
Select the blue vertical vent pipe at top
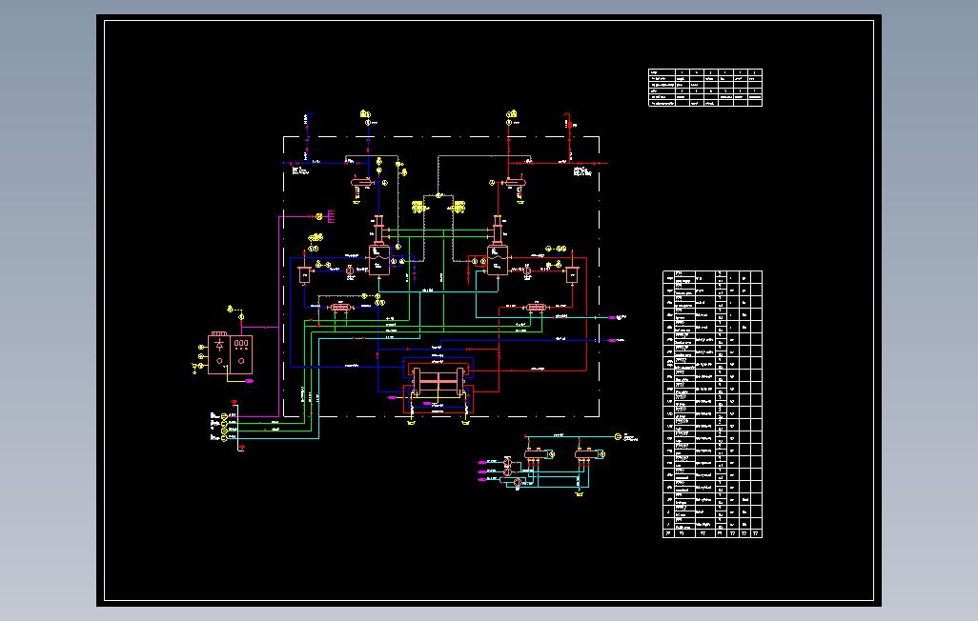click(306, 137)
